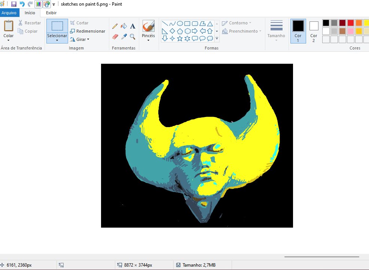Open the Contorno outline dropdown
The height and width of the screenshot is (270, 369).
click(237, 23)
